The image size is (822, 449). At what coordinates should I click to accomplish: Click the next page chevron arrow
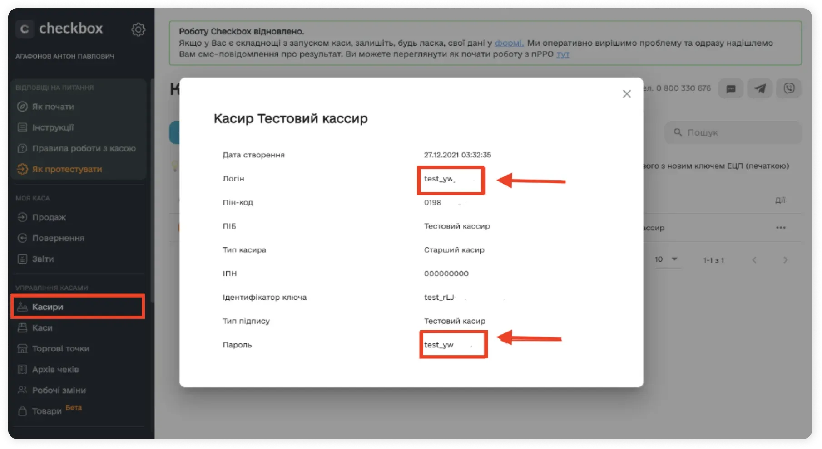point(786,260)
